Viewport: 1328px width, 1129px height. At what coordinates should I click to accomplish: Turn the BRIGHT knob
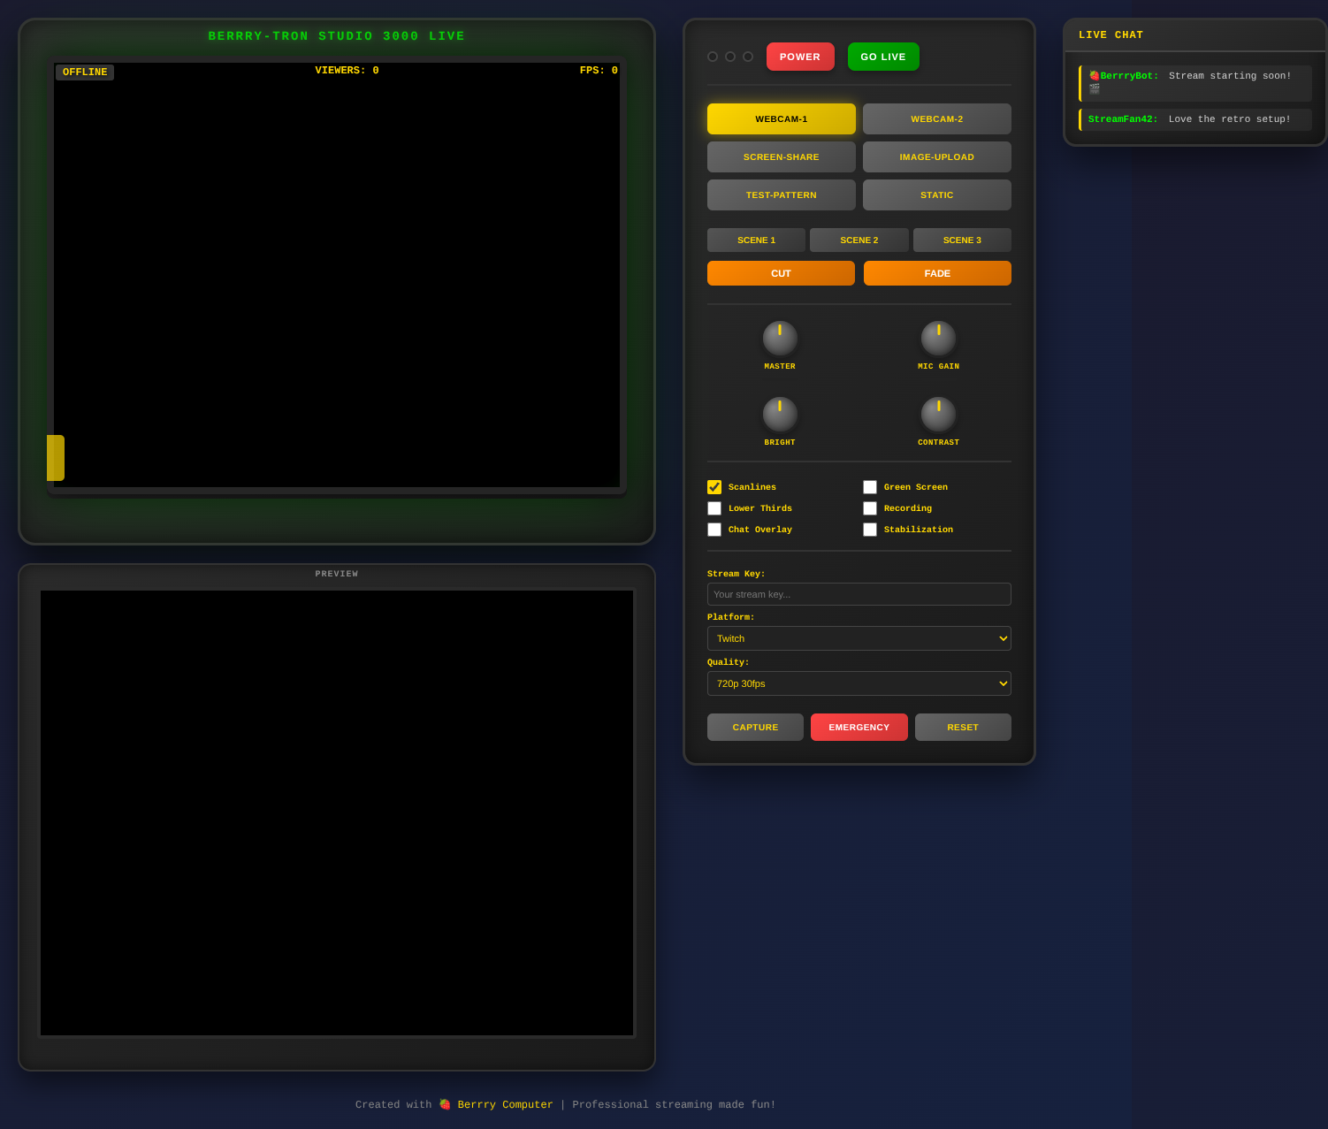780,415
